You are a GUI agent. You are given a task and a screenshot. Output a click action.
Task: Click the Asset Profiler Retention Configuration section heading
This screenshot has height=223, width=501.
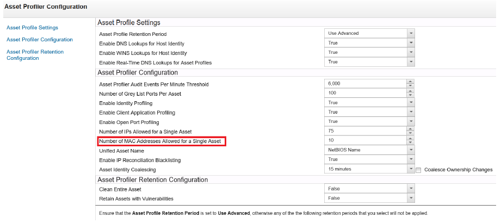[153, 180]
